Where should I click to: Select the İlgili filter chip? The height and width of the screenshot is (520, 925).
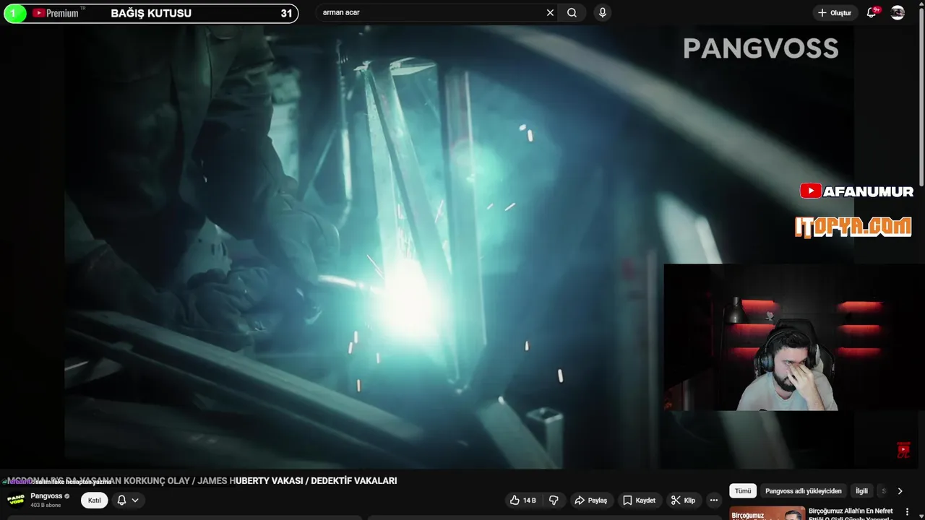coord(861,491)
